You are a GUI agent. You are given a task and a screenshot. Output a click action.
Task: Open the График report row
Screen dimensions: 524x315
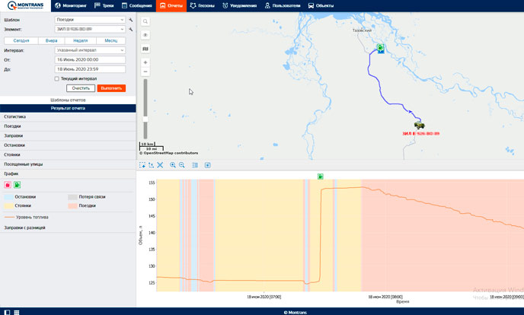click(68, 173)
